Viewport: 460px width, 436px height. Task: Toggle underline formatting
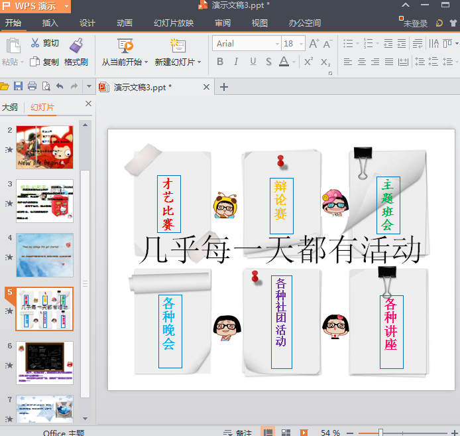coord(253,62)
